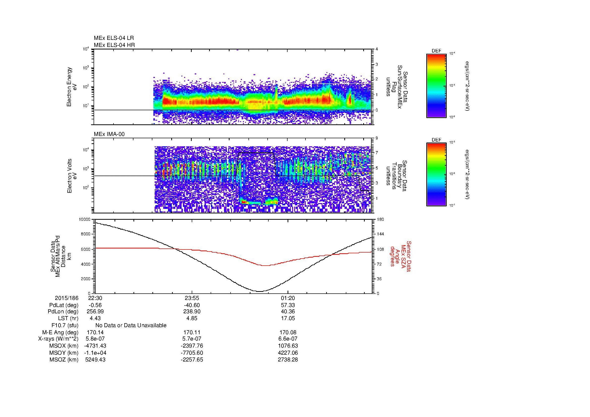Click the PdLat value '57.33'
This screenshot has height=417, width=590.
[288, 305]
